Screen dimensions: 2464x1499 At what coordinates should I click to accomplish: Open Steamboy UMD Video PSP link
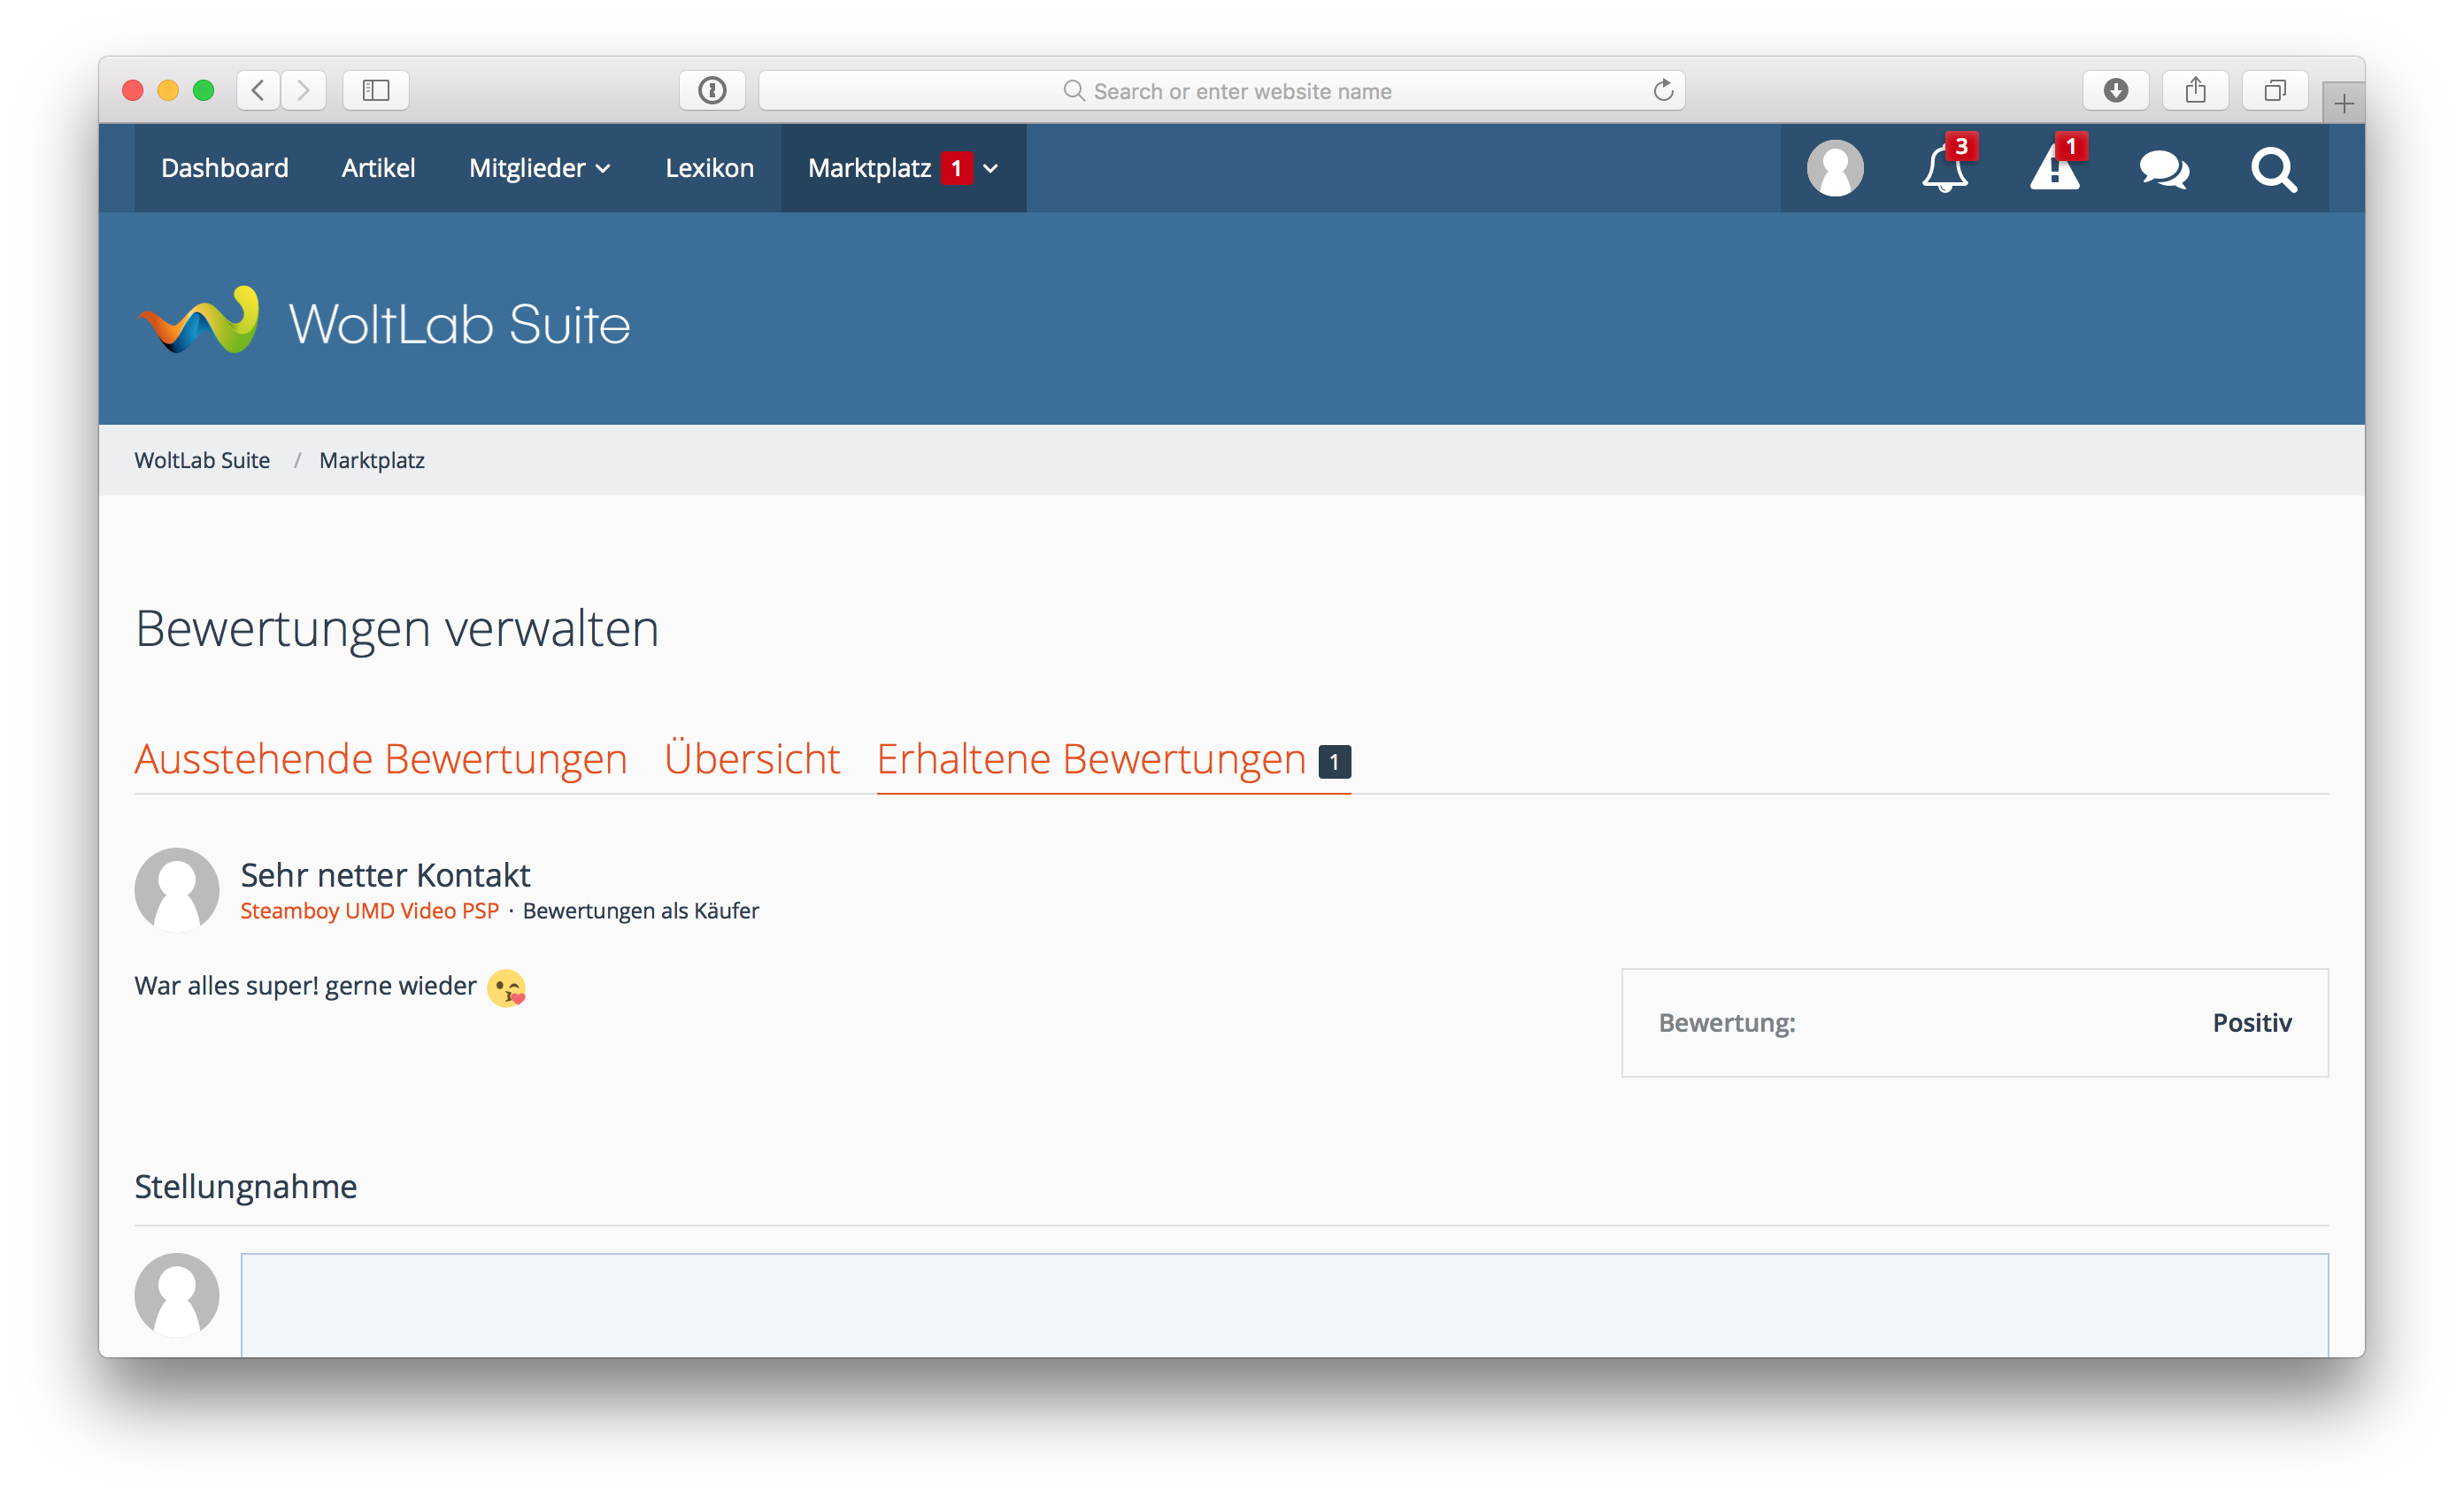(x=369, y=911)
